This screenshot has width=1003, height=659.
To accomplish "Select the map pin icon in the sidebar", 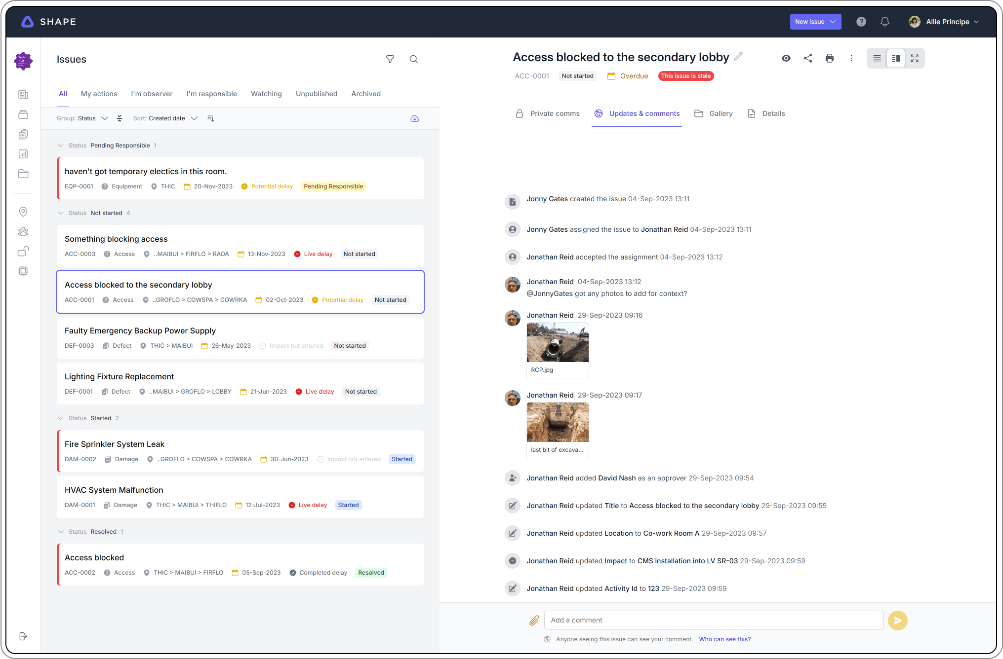I will coord(23,212).
